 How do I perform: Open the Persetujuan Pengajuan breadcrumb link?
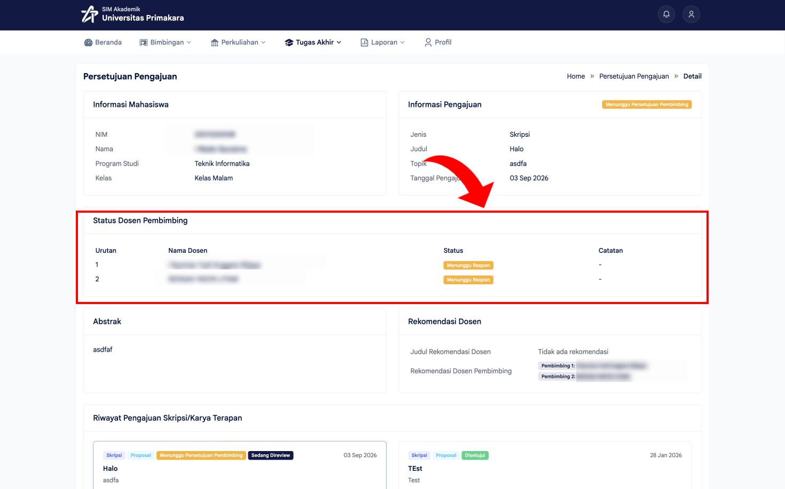[x=634, y=76]
